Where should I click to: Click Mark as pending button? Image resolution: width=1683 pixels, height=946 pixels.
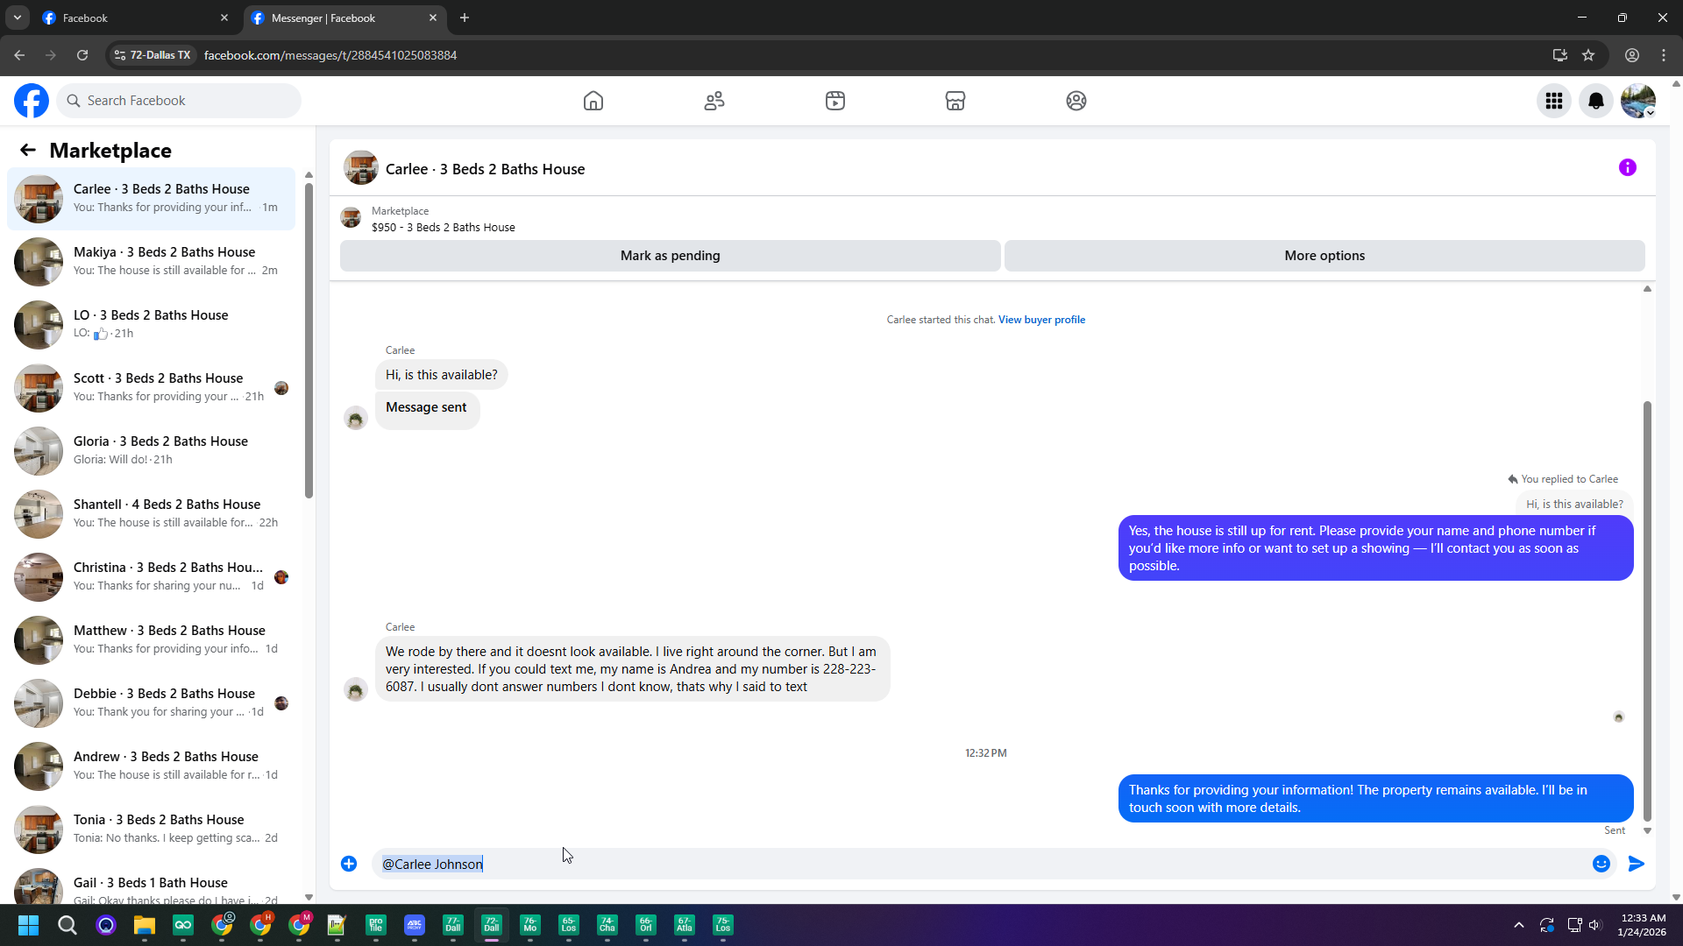670,256
